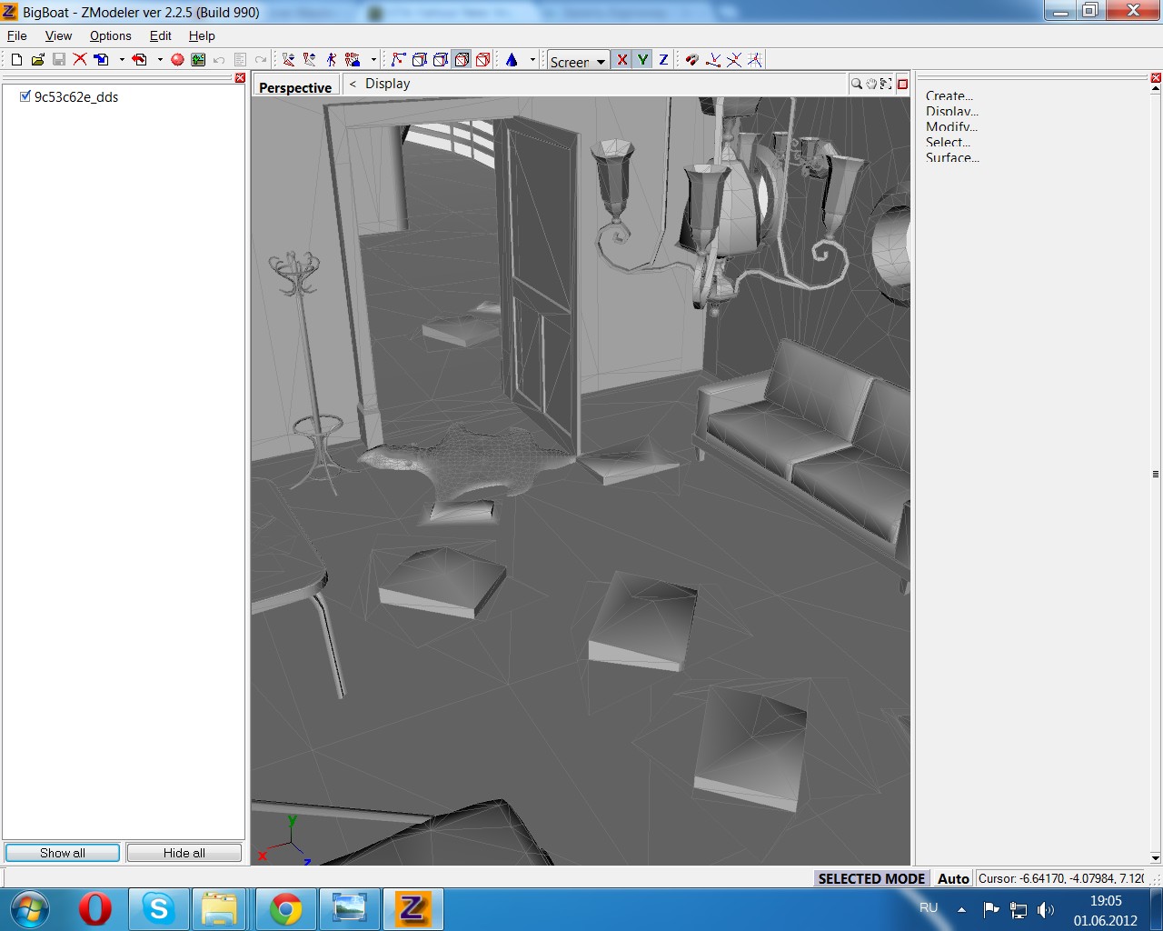Viewport: 1163px width, 931px height.
Task: Open the Options menu
Action: pyautogui.click(x=110, y=35)
